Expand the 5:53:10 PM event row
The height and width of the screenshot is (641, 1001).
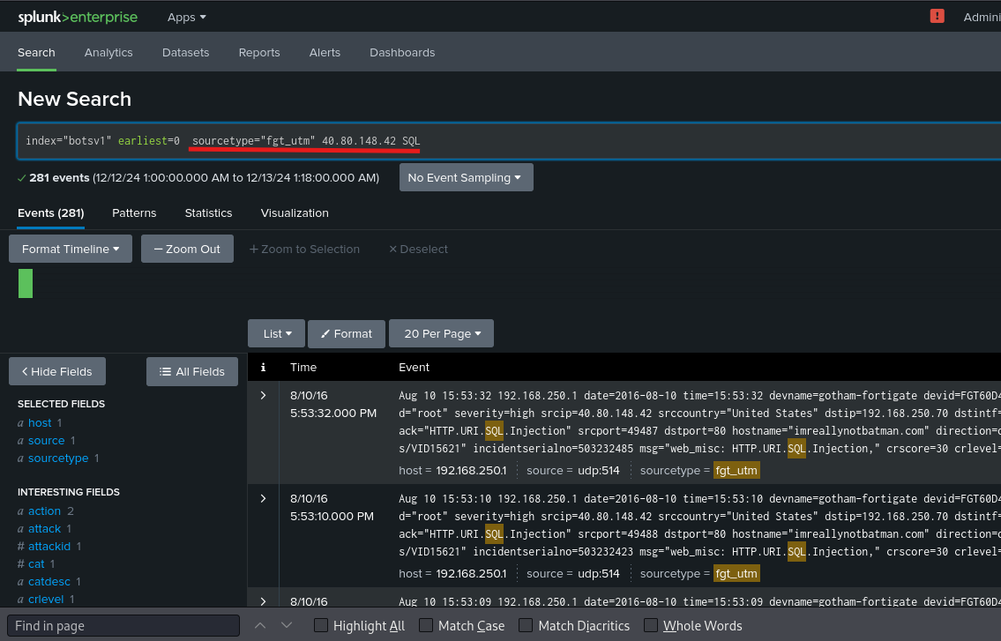(x=263, y=499)
